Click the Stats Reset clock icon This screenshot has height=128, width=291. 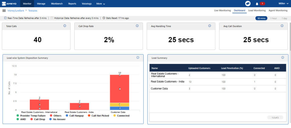pos(104,18)
